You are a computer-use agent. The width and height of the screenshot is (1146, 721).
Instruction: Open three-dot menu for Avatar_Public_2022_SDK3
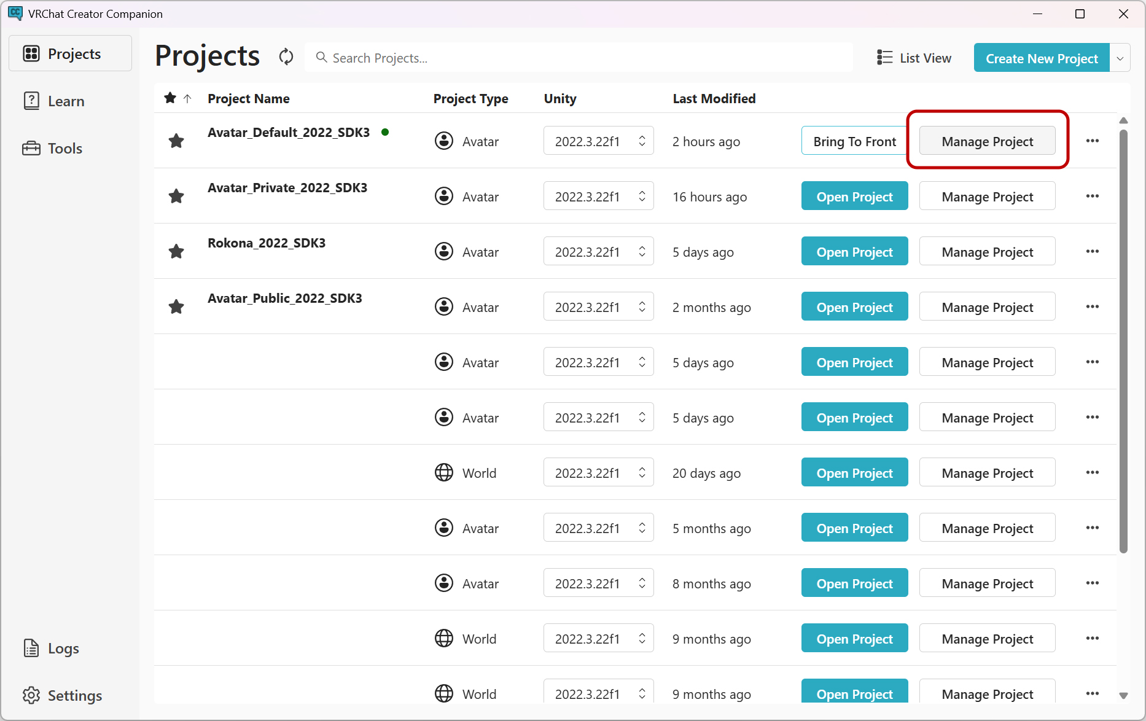(1092, 306)
